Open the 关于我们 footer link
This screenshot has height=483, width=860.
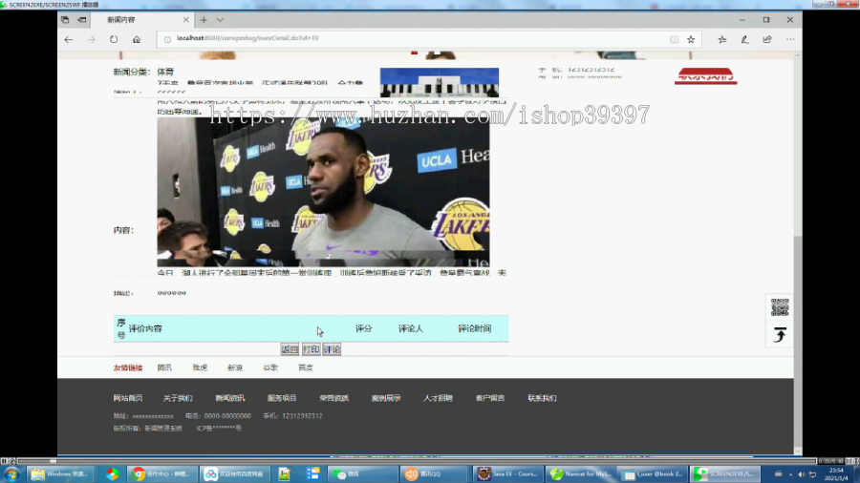click(x=178, y=398)
